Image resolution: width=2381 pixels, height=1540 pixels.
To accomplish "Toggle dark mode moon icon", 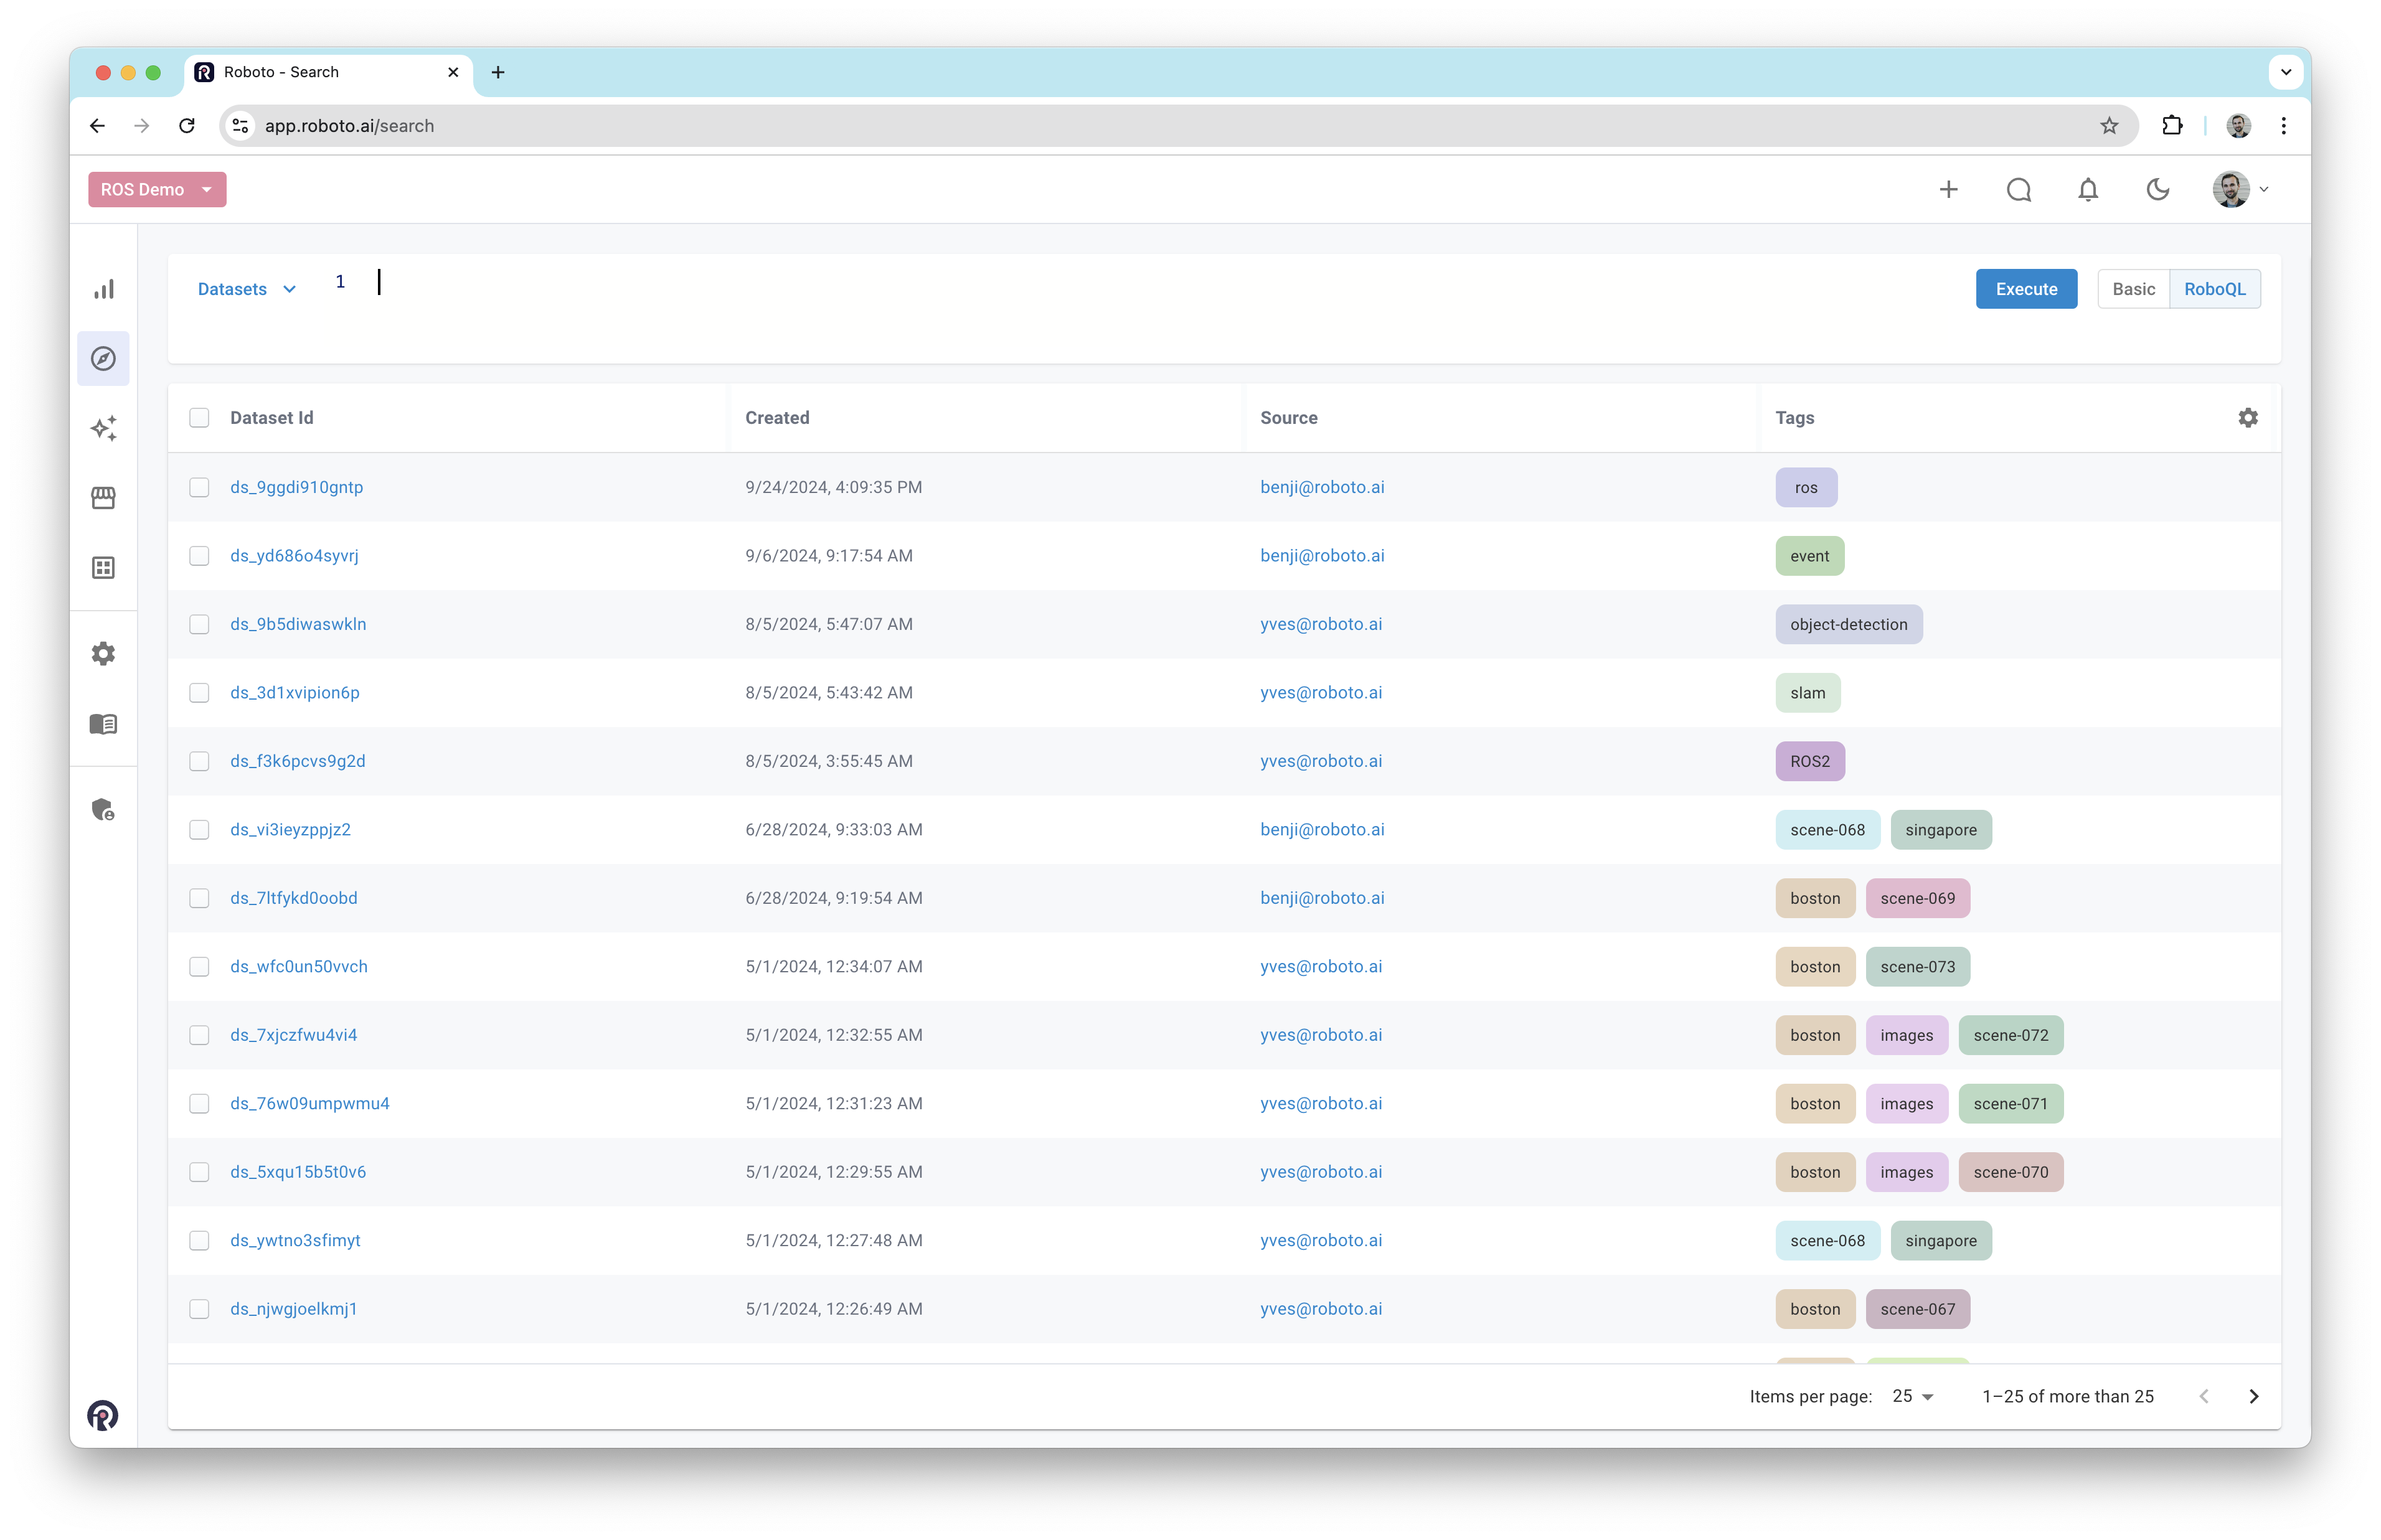I will pyautogui.click(x=2158, y=190).
